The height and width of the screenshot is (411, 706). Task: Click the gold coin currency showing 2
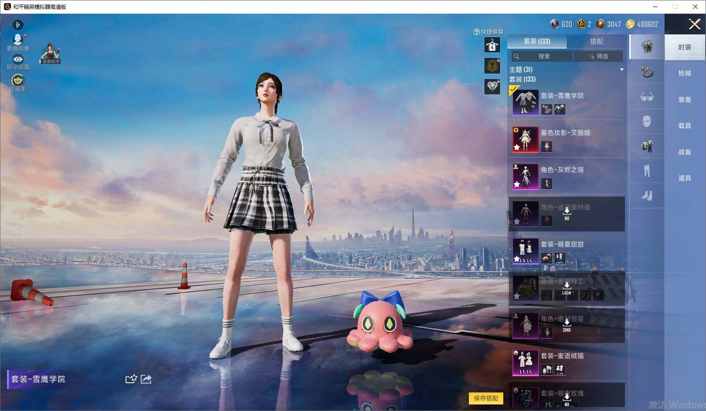point(581,24)
